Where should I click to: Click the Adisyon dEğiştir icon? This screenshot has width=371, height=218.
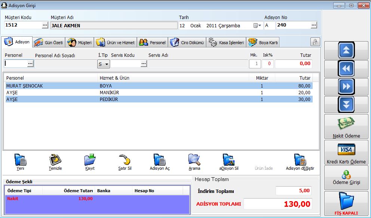tap(300, 160)
